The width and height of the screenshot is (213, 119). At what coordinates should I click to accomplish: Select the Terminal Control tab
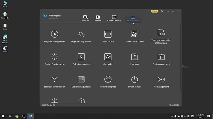pyautogui.click(x=133, y=18)
